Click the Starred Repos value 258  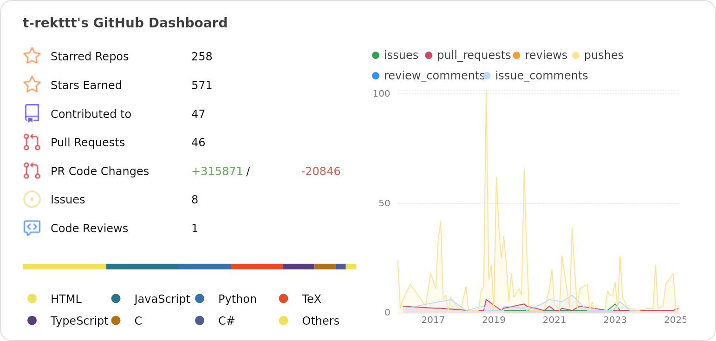coord(202,57)
